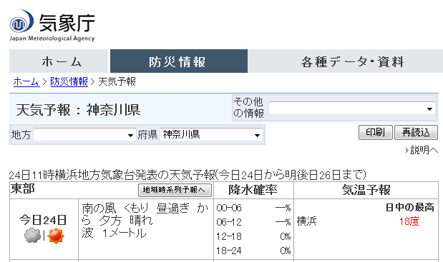Viewport: 443px width, 262px height.
Task: Click the 天気予報：神奈川県 page heading
Action: [x=78, y=110]
